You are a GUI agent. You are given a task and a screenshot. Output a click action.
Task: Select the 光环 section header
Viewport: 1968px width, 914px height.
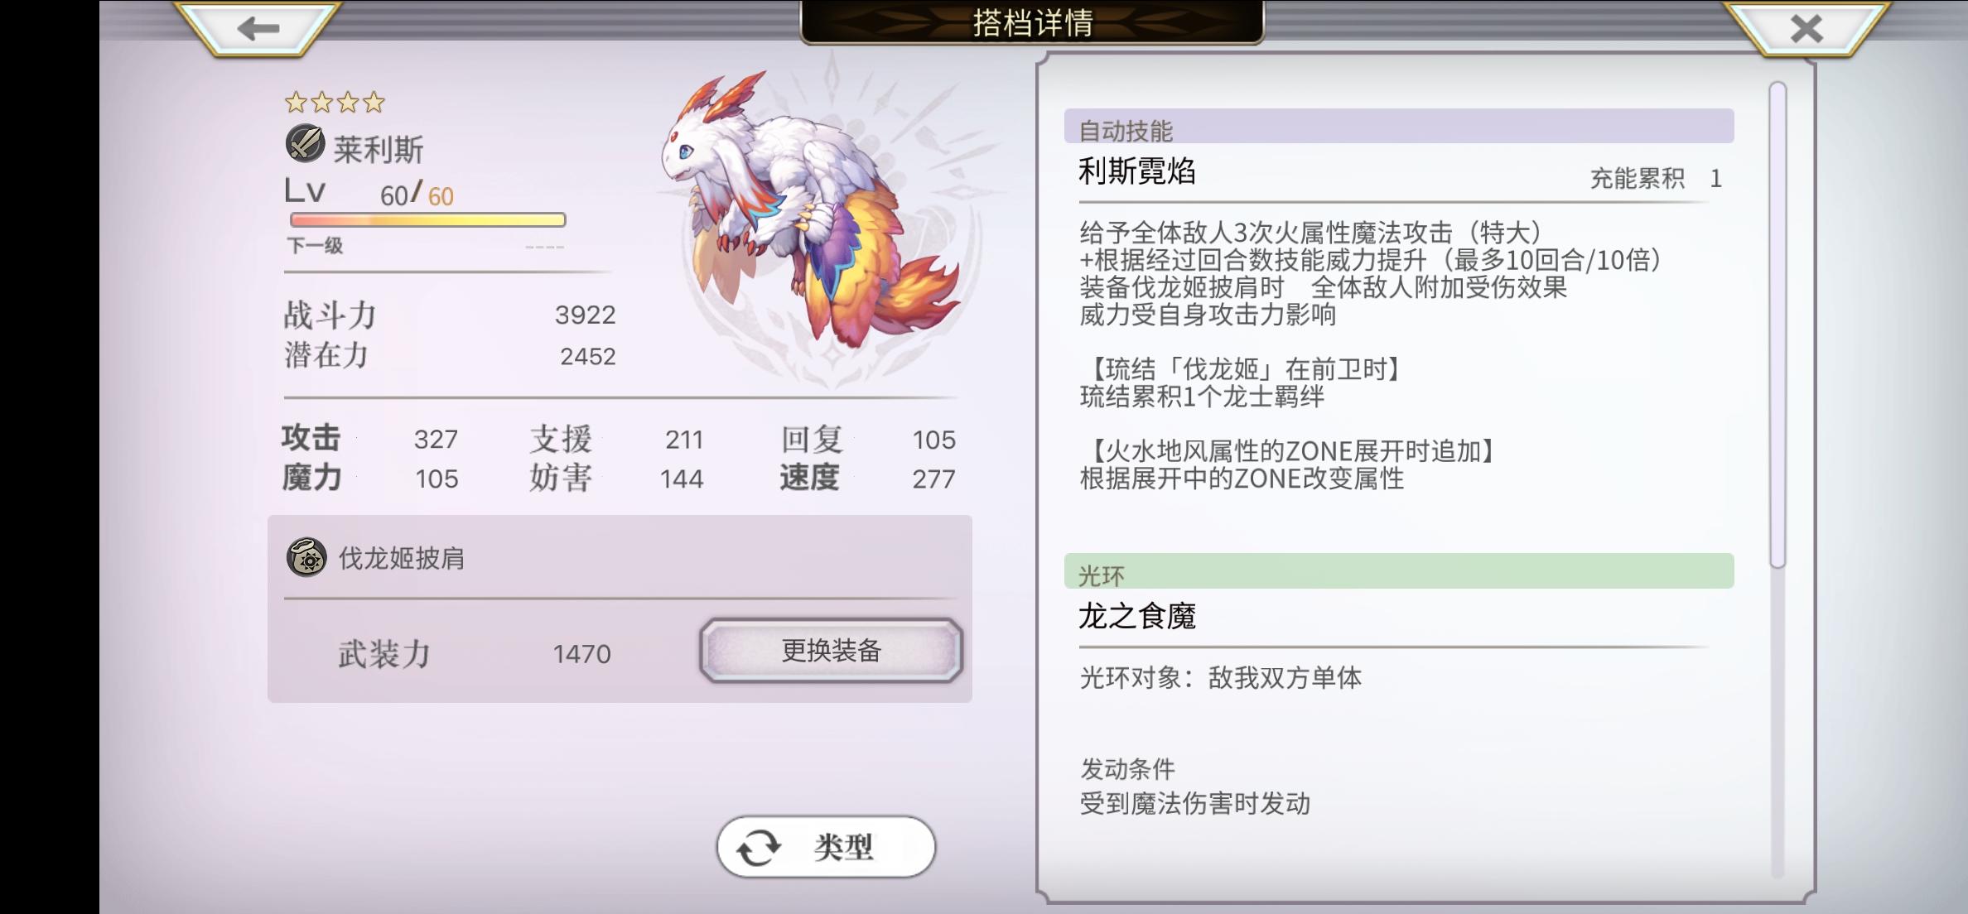pos(1399,571)
